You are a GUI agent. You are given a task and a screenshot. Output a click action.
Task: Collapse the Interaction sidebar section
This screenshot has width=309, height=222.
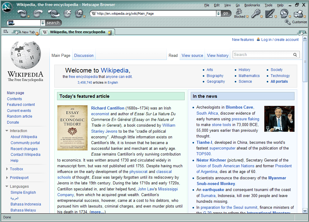[x=7, y=131]
